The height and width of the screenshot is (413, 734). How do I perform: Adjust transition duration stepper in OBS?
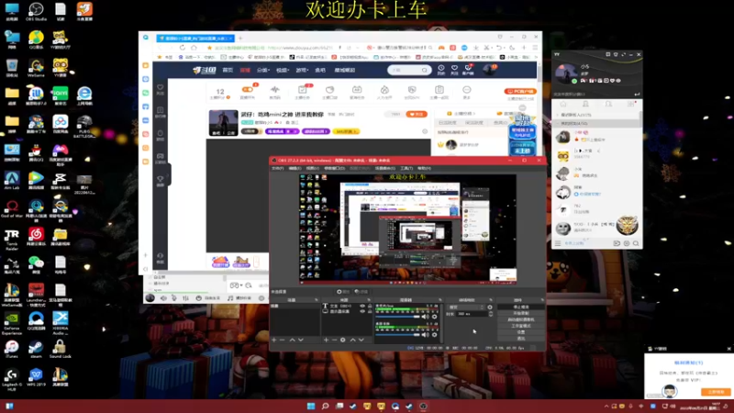491,314
